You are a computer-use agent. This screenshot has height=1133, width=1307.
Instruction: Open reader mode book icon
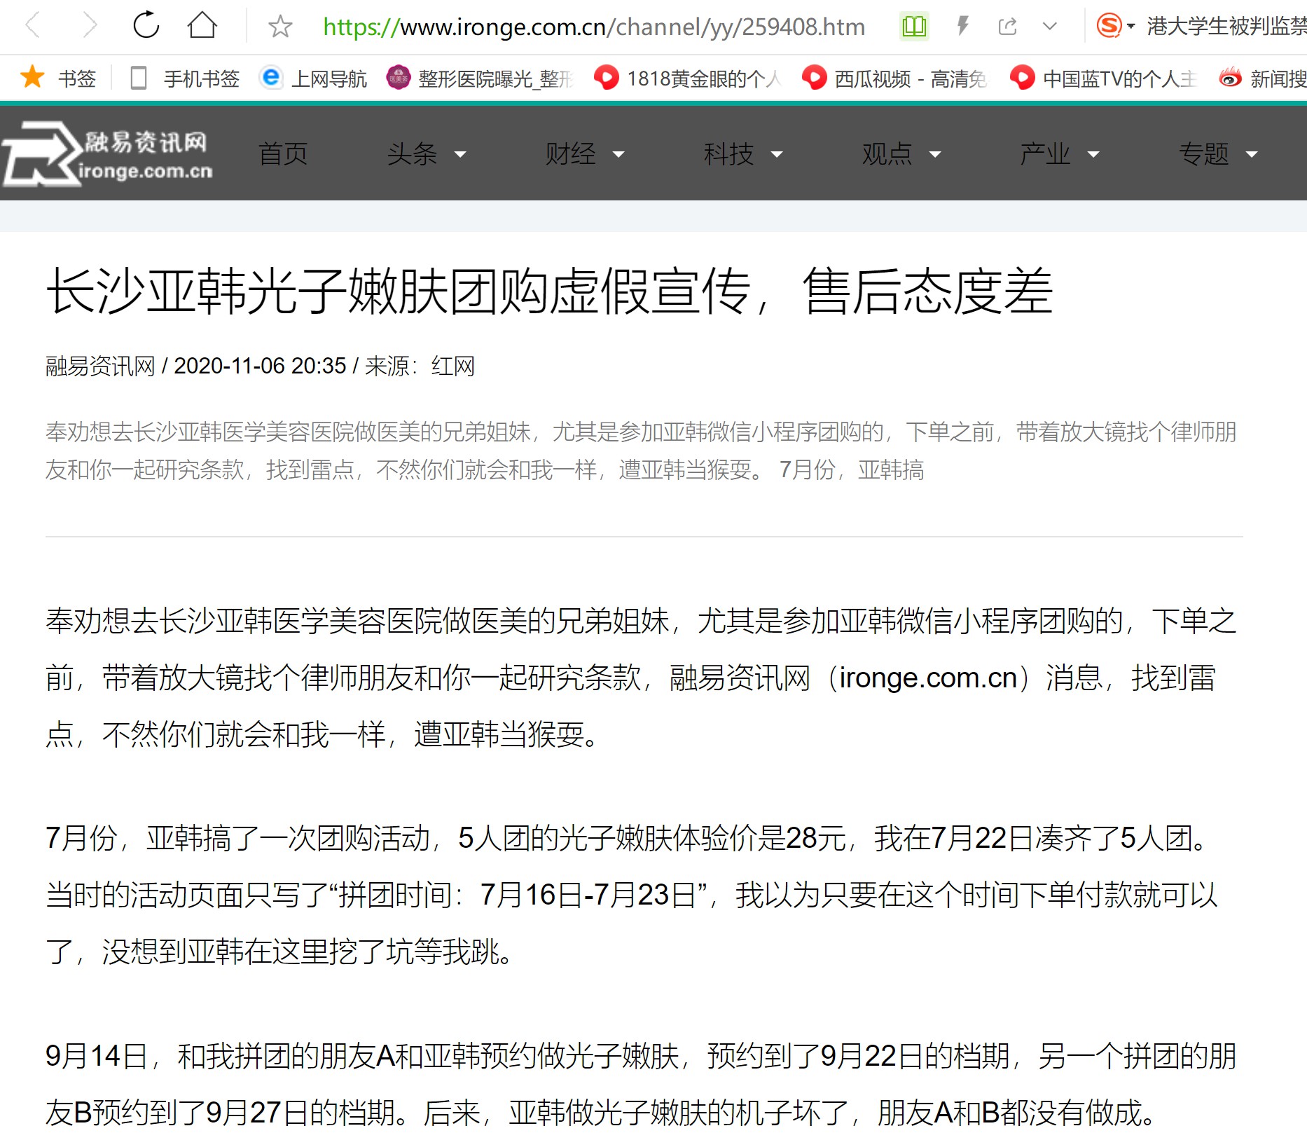[x=914, y=27]
